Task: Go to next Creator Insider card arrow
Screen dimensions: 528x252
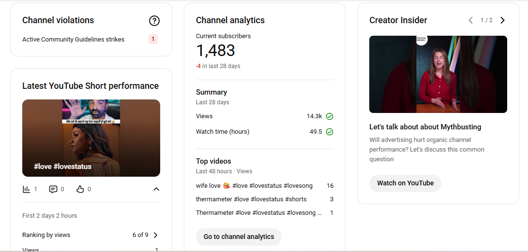Action: pyautogui.click(x=502, y=20)
